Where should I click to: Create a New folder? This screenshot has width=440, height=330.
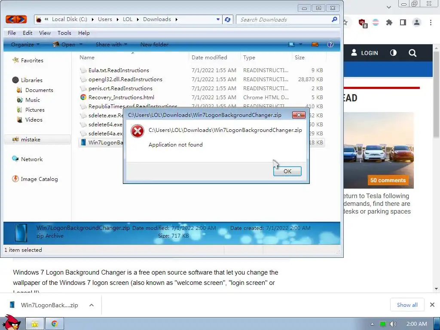click(x=154, y=44)
